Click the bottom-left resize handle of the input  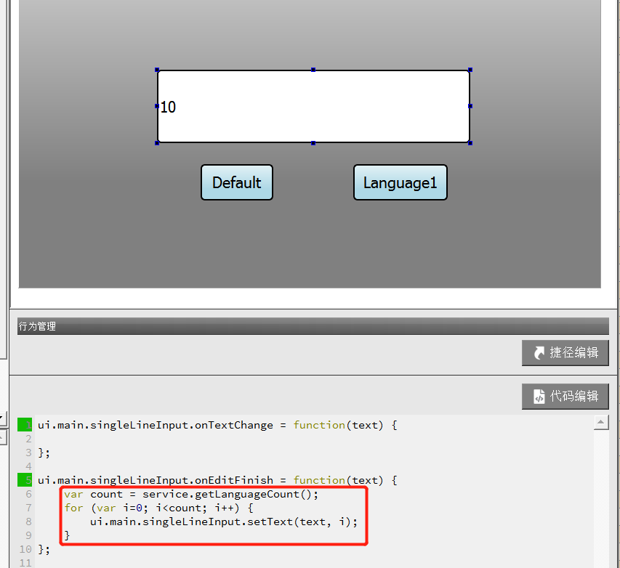click(x=157, y=143)
